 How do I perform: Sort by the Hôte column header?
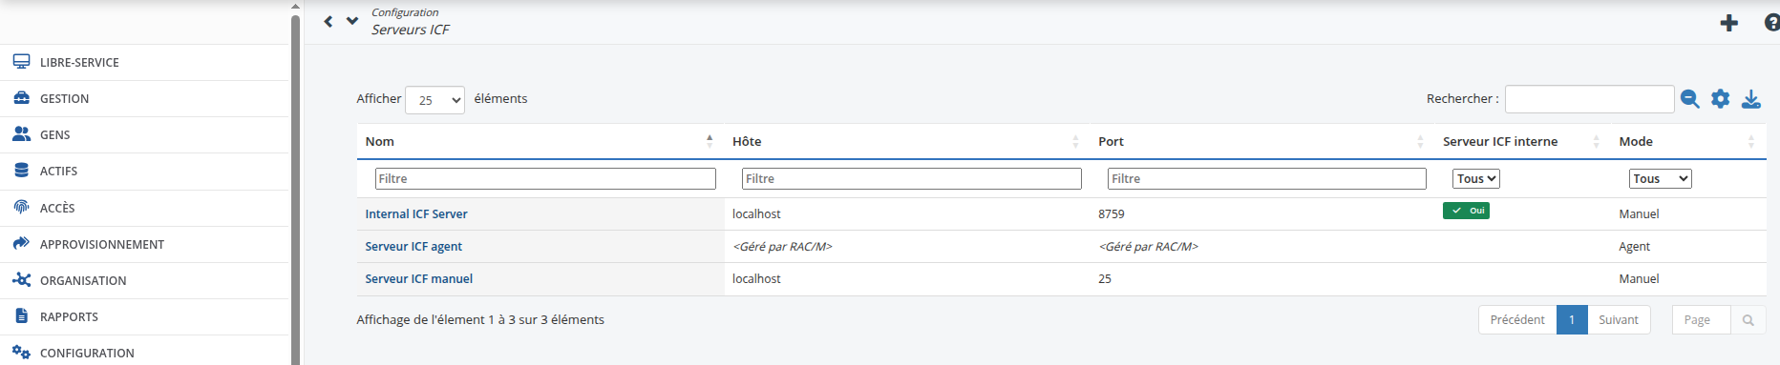(907, 141)
